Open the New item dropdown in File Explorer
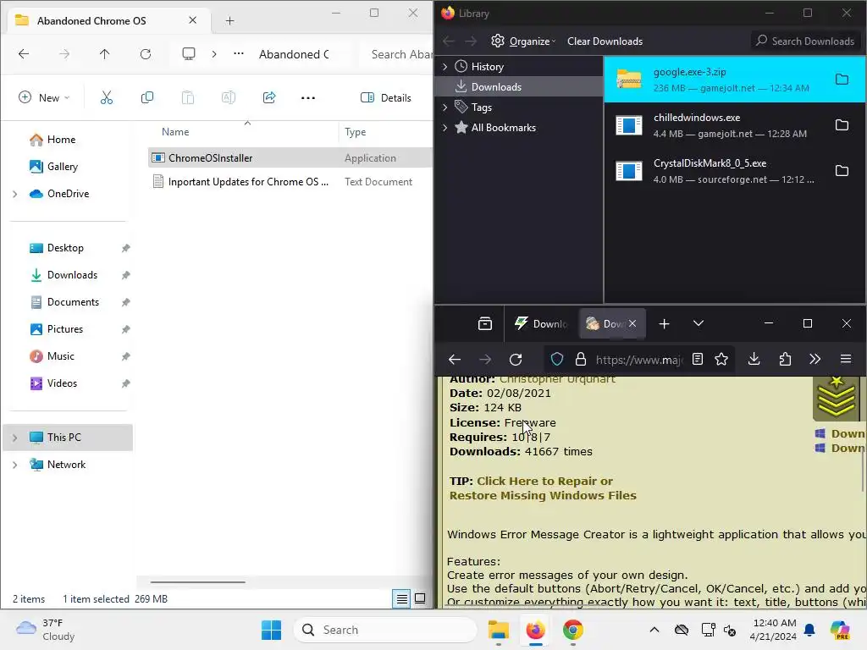 [x=44, y=98]
